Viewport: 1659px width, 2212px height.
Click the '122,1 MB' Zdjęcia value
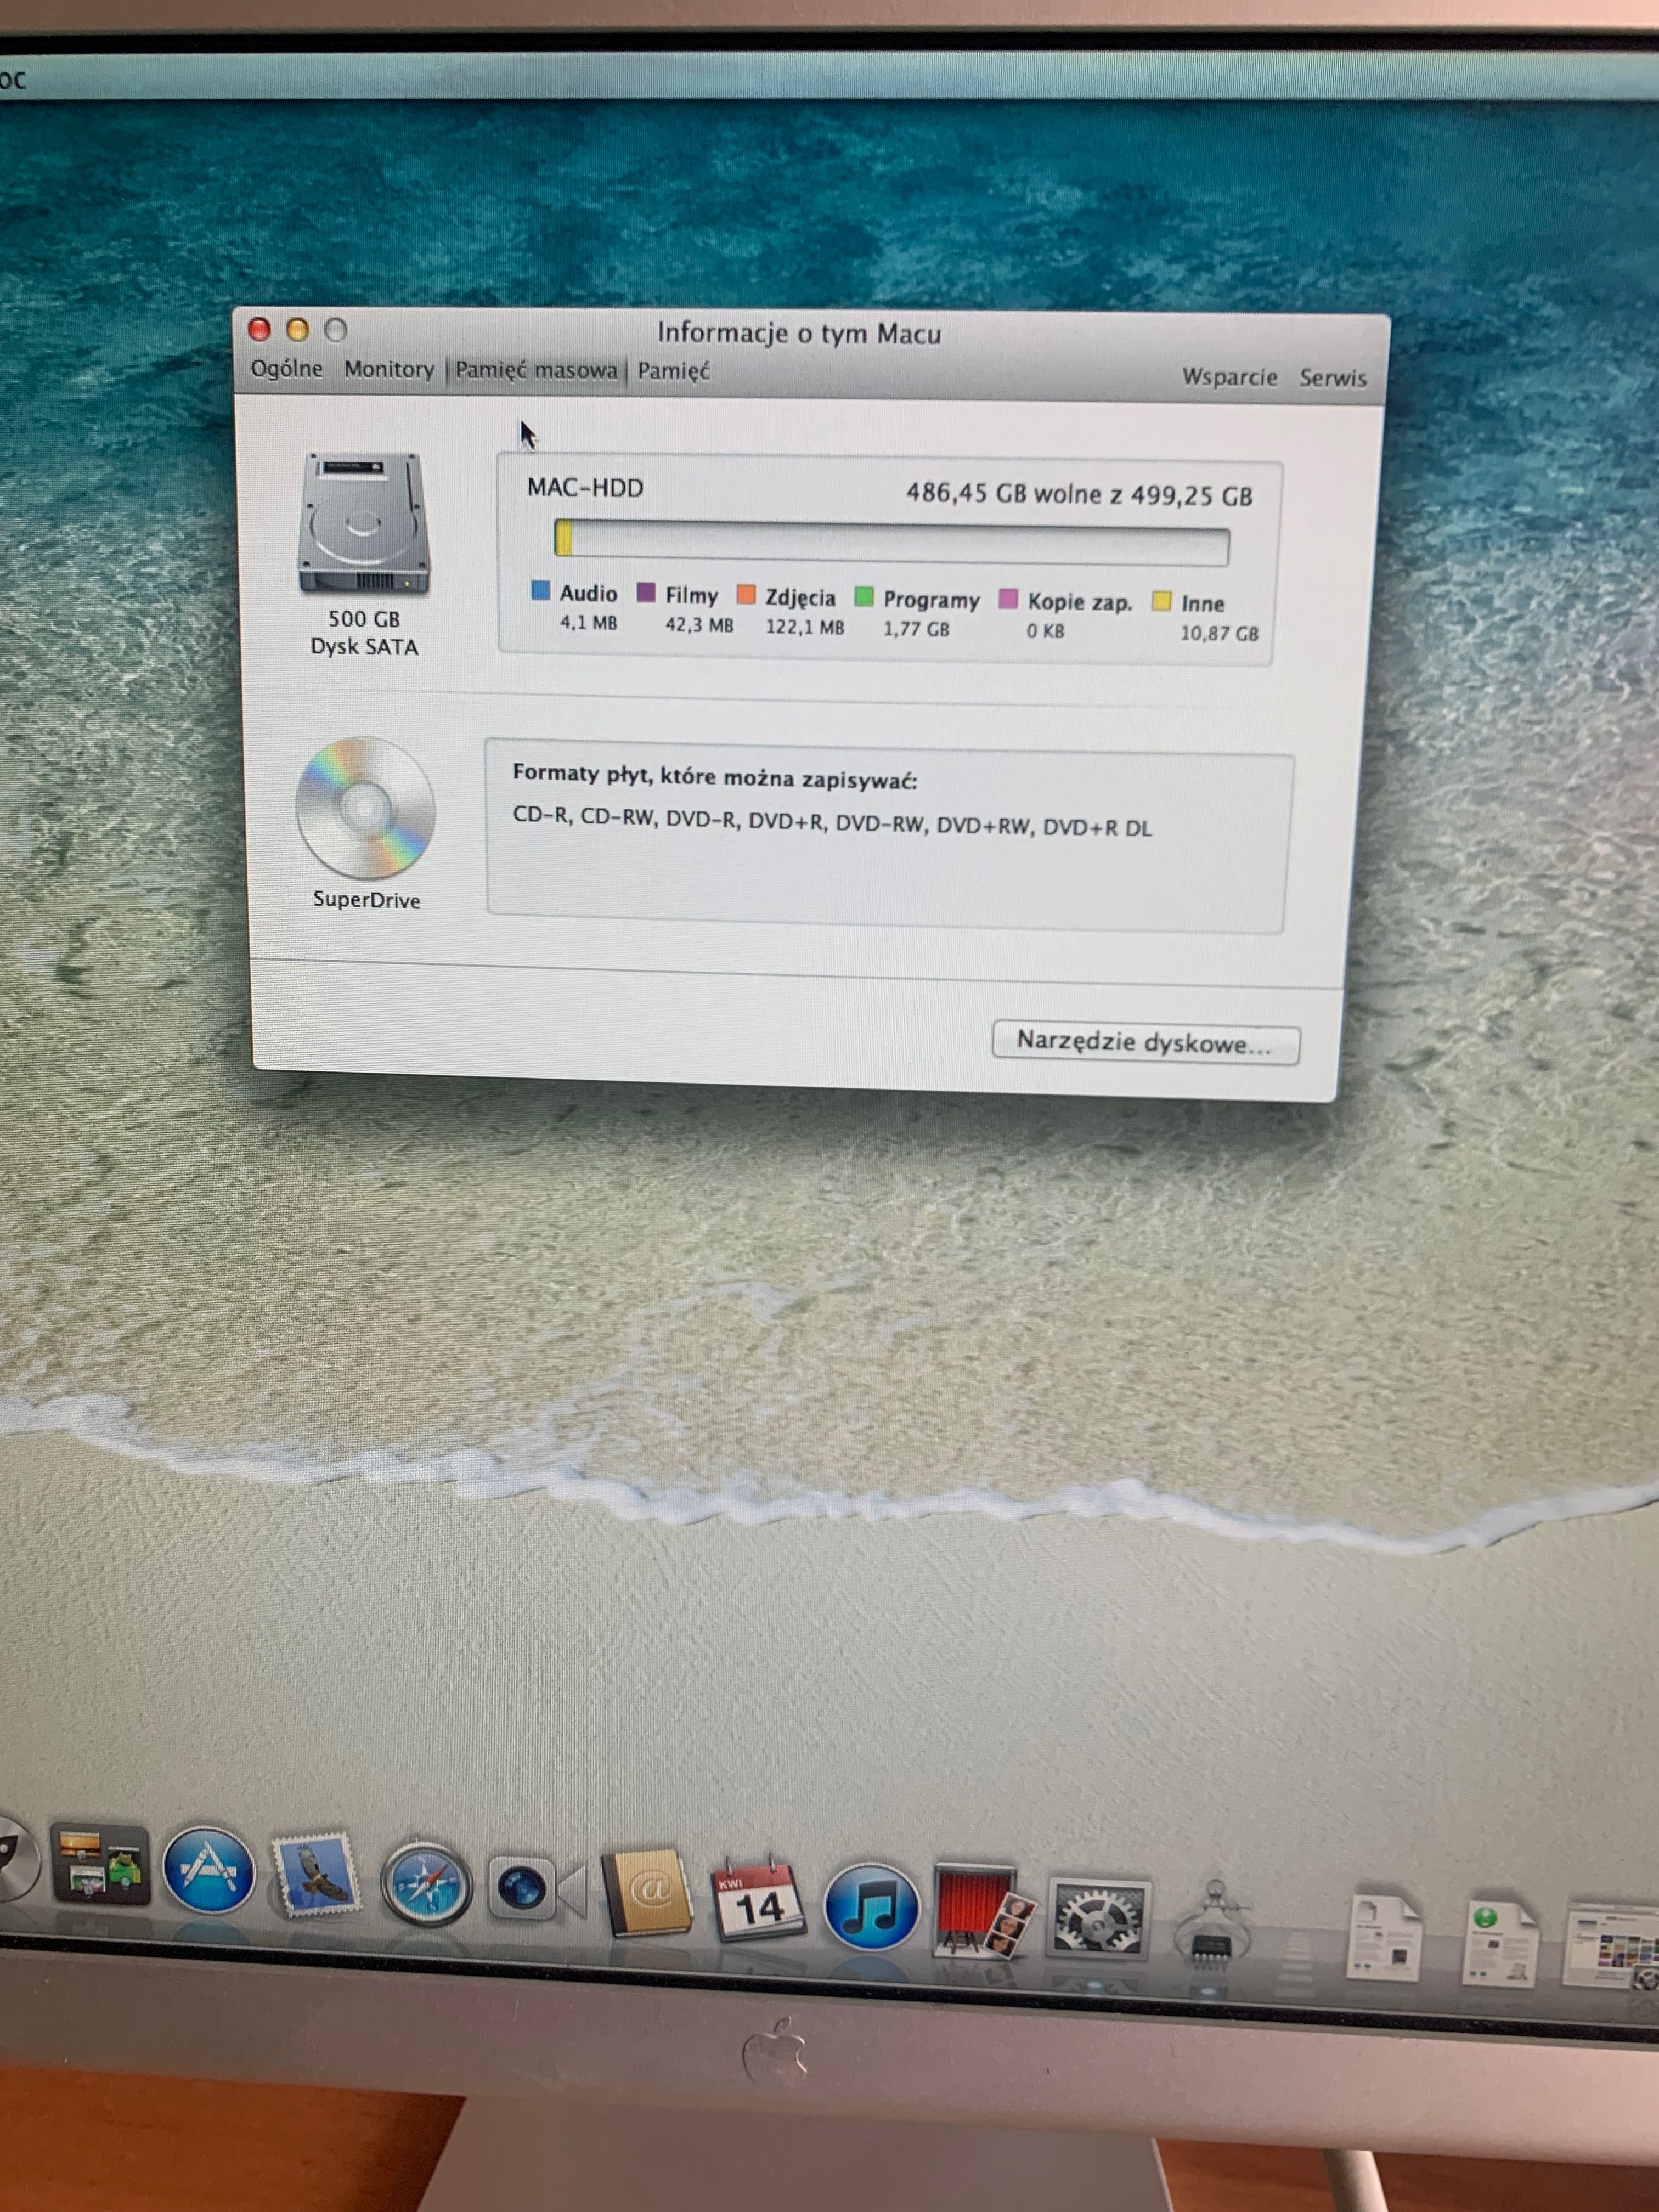click(804, 627)
